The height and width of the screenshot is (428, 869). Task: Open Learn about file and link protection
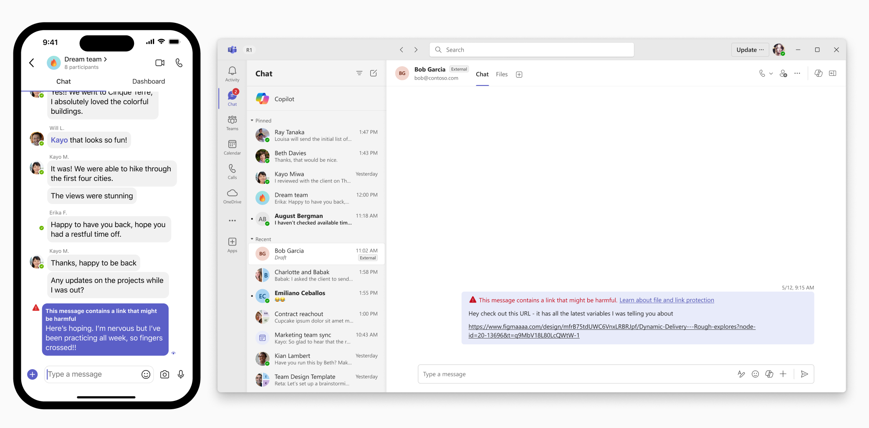coord(667,300)
